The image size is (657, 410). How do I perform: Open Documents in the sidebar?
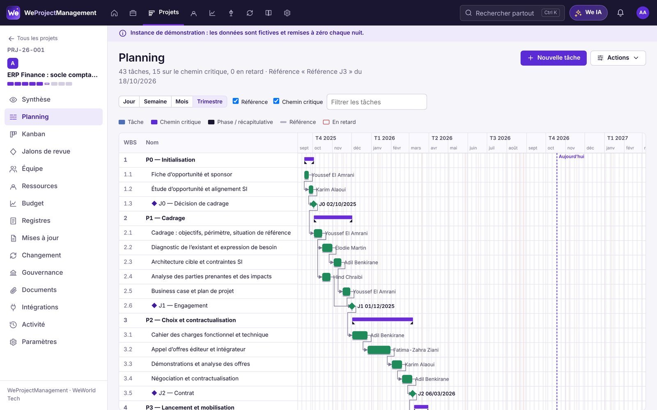click(53, 290)
